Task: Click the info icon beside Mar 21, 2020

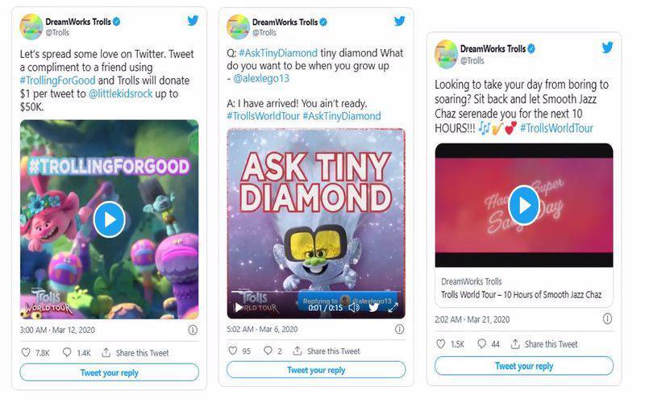Action: click(607, 318)
